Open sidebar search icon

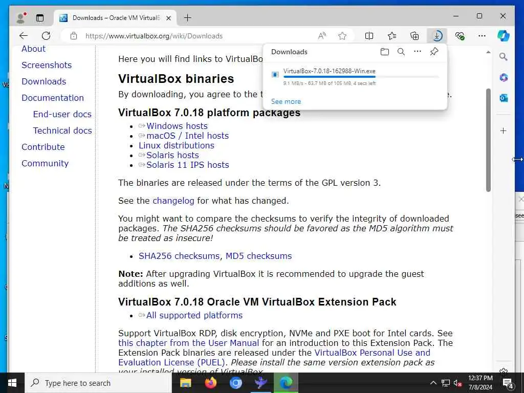504,57
